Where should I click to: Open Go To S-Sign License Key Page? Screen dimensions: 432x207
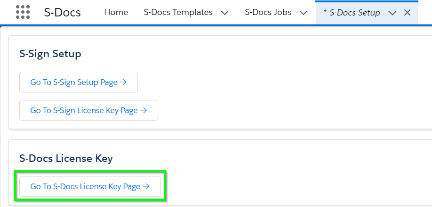88,110
